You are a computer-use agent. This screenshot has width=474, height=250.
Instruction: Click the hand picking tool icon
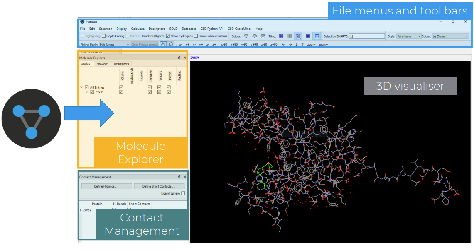[163, 44]
